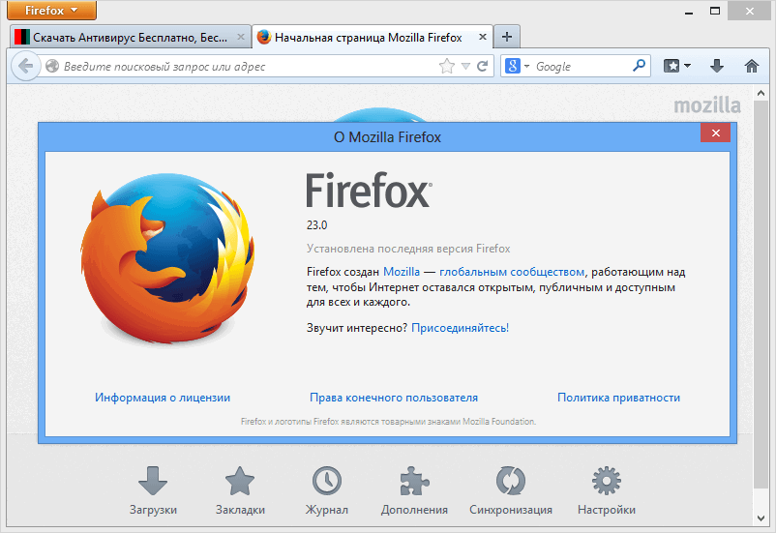
Task: Click the page scrollbar up arrow
Action: click(x=761, y=93)
